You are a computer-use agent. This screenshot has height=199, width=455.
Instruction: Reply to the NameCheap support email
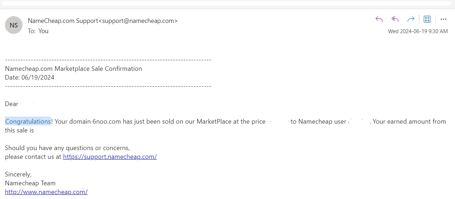pos(379,19)
